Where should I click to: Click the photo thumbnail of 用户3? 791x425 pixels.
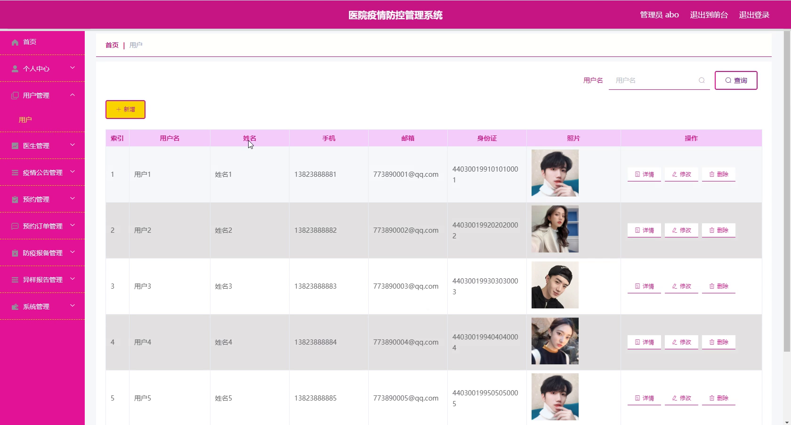555,285
